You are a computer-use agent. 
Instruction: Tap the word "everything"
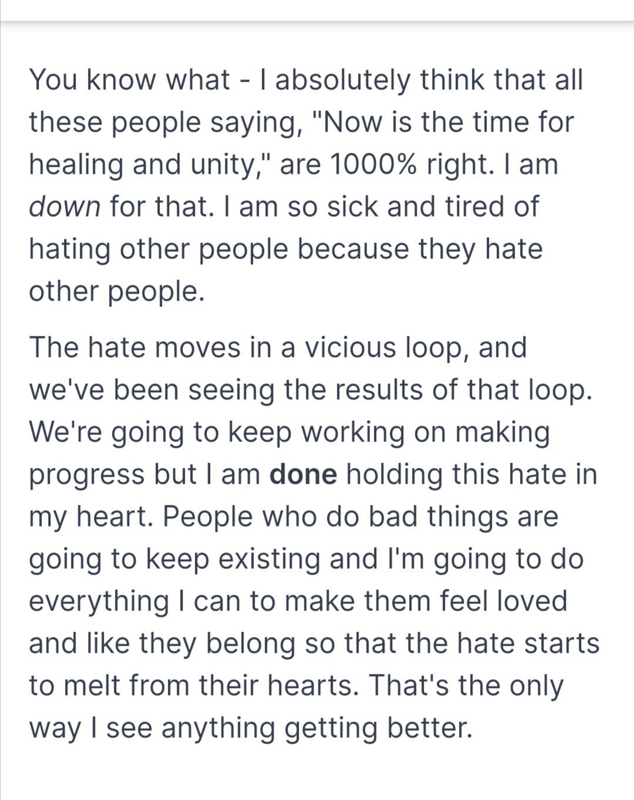[x=99, y=602]
